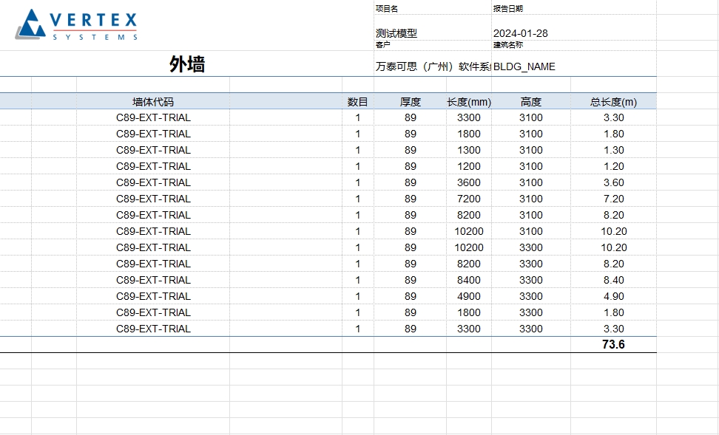Click count 1 in the 3600 length row
This screenshot has width=719, height=435.
(358, 182)
